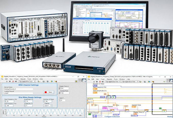173x118 pixels.
Task: Open first Application Font dropdown in Block Diagram
Action: [113, 82]
